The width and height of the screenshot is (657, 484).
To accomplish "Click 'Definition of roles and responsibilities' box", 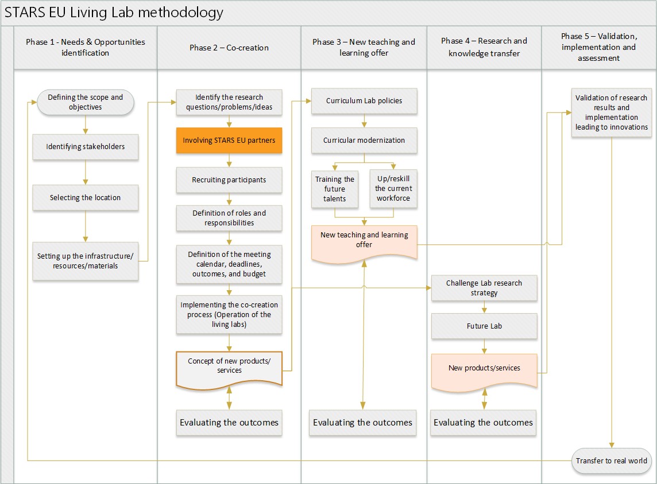I will click(x=229, y=218).
